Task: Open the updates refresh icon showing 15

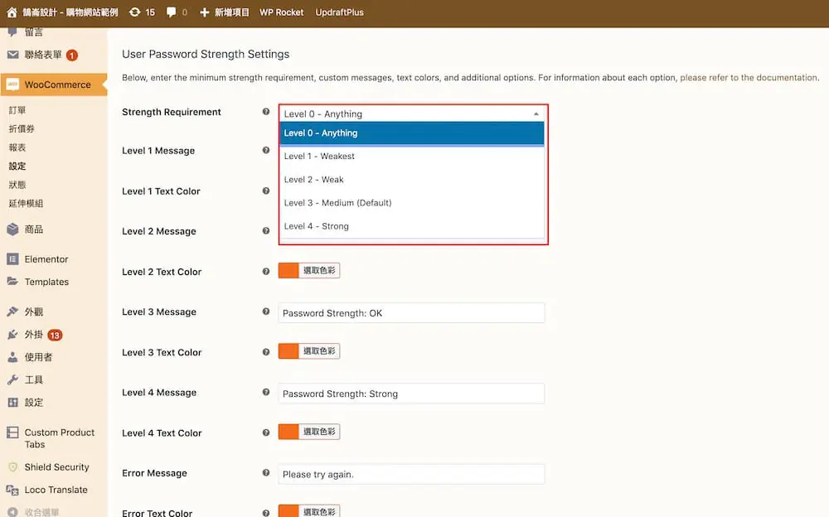Action: tap(135, 12)
